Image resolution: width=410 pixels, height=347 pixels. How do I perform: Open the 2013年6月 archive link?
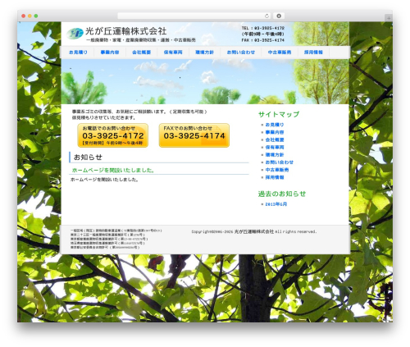coord(276,204)
